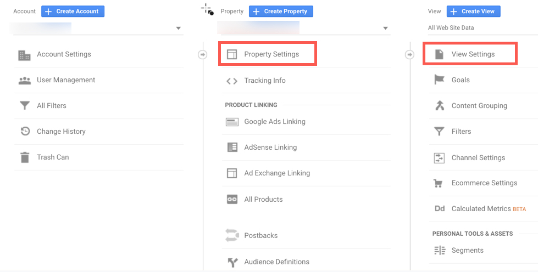Click the Change History clock icon
The image size is (538, 272).
pyautogui.click(x=24, y=132)
